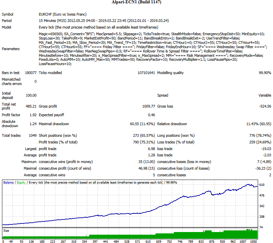Click the Total net profit value 485.21
The width and height of the screenshot is (273, 243).
click(31, 106)
